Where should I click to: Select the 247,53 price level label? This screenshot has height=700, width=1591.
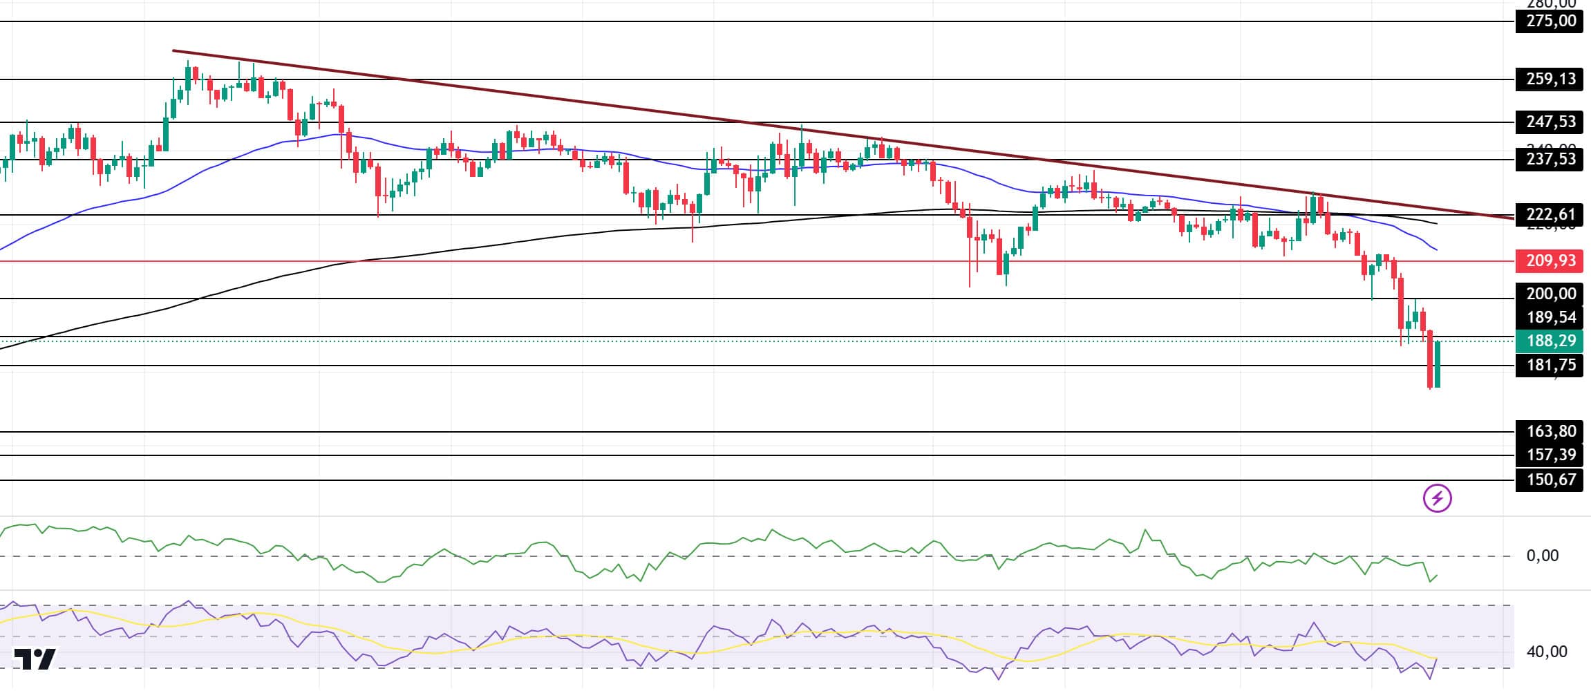(x=1549, y=122)
